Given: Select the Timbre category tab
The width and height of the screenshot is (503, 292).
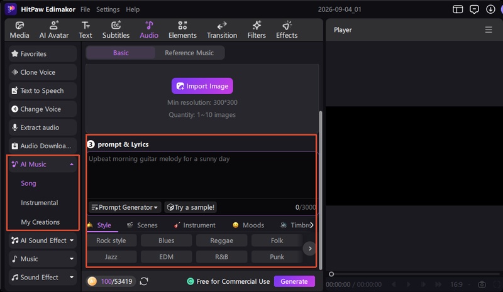Looking at the screenshot, I should coord(295,225).
